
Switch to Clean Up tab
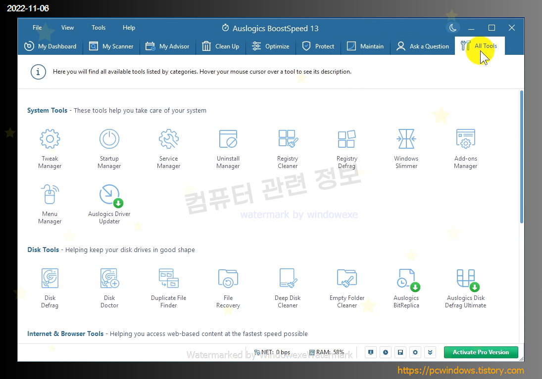click(221, 46)
